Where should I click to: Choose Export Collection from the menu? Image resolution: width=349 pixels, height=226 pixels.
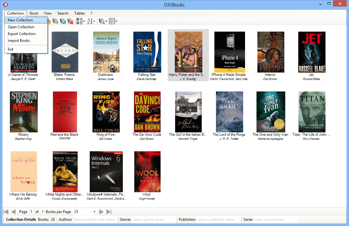26,34
